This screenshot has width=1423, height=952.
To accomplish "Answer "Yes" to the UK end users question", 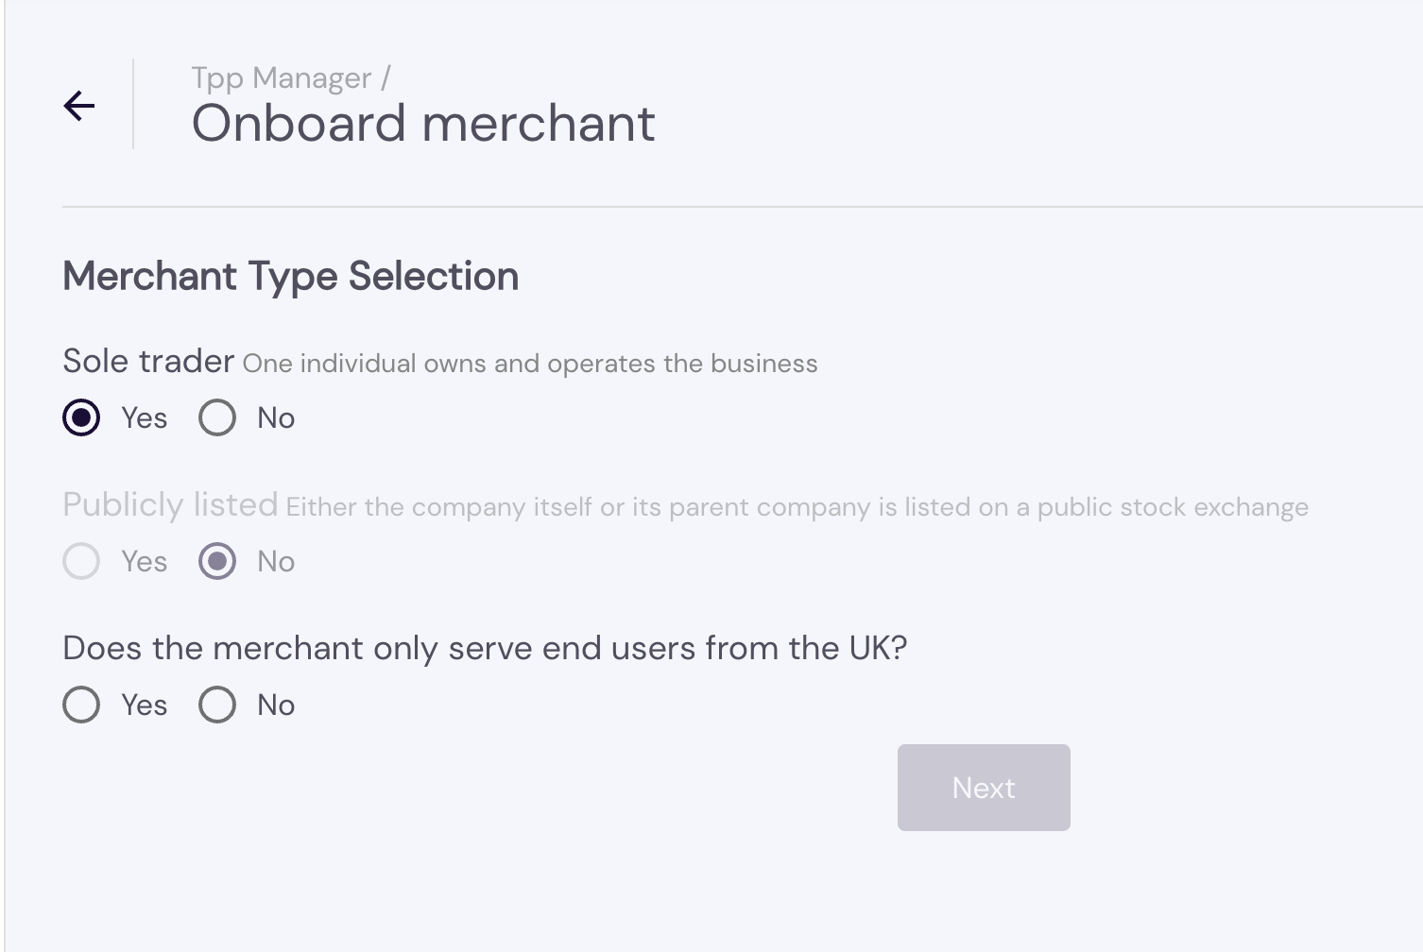I will (81, 705).
